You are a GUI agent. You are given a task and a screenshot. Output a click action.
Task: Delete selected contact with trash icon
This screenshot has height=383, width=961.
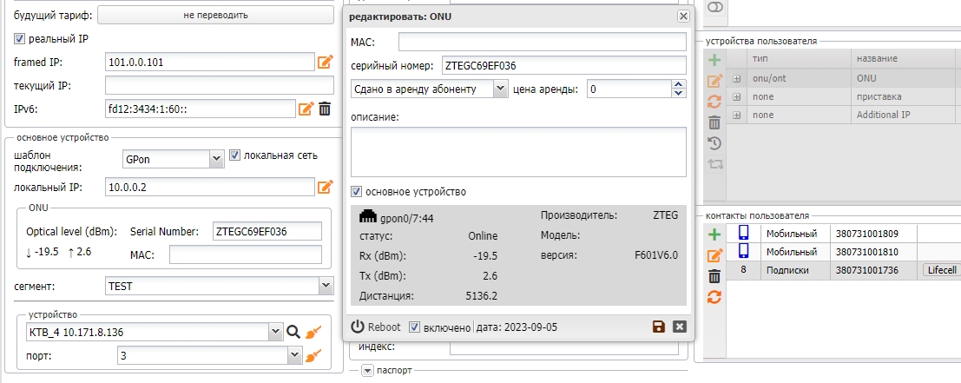(714, 276)
